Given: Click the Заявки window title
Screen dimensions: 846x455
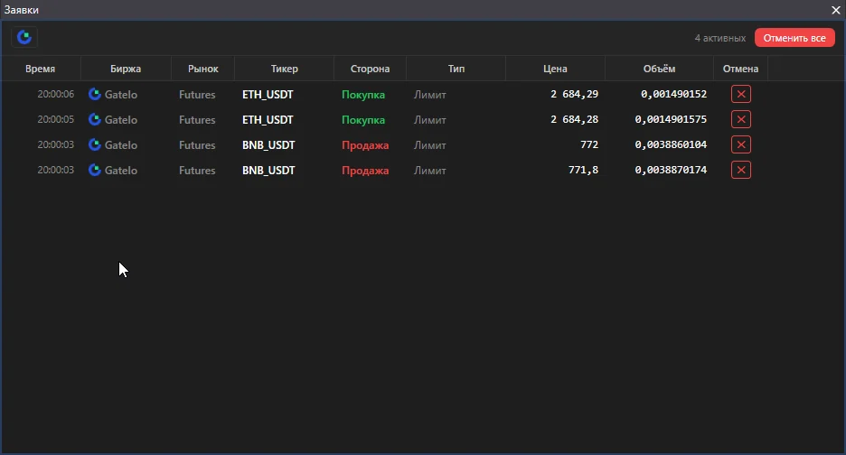Looking at the screenshot, I should [21, 10].
